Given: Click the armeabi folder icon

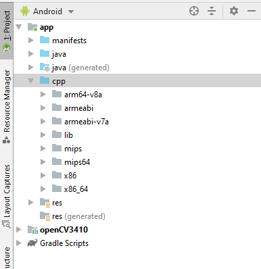Looking at the screenshot, I should [57, 107].
